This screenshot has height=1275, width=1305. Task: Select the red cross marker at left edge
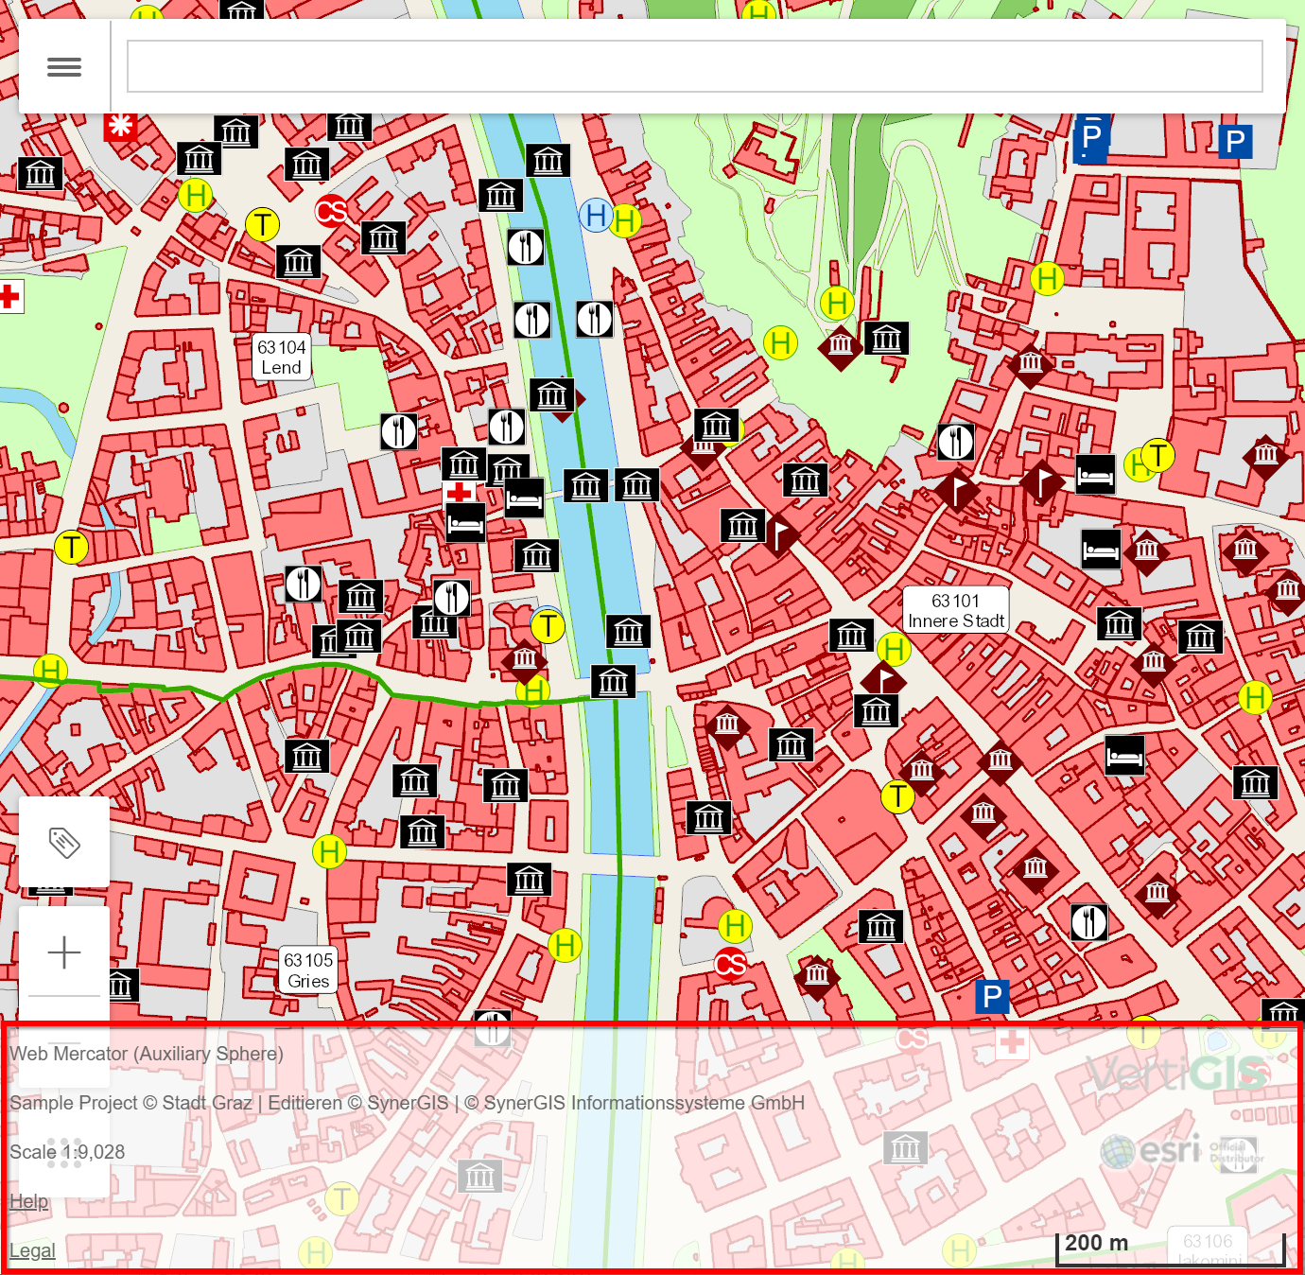pyautogui.click(x=9, y=297)
